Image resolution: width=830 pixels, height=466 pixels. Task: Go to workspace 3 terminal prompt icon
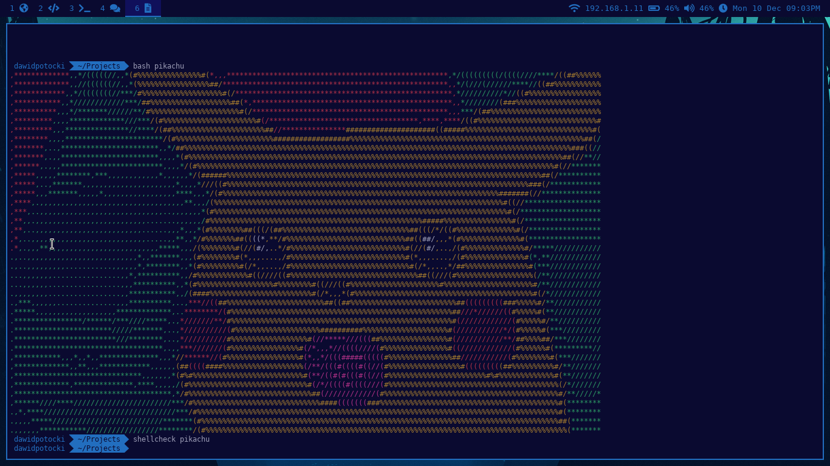click(x=84, y=8)
